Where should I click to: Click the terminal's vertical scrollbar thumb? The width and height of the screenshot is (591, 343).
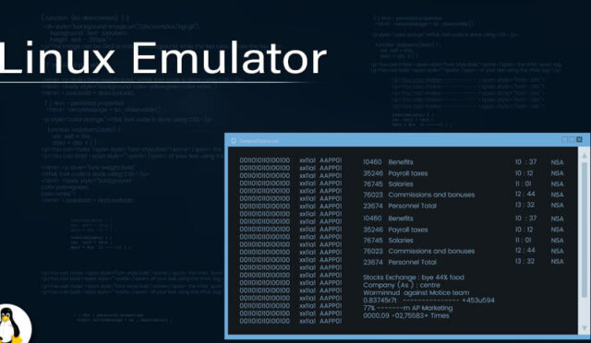click(x=585, y=230)
